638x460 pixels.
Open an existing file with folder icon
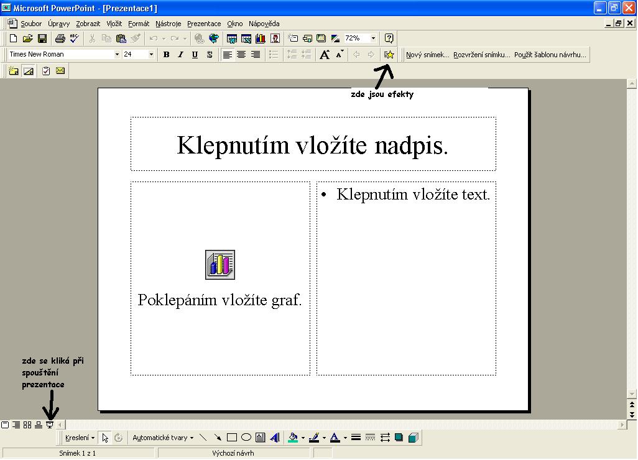point(27,39)
